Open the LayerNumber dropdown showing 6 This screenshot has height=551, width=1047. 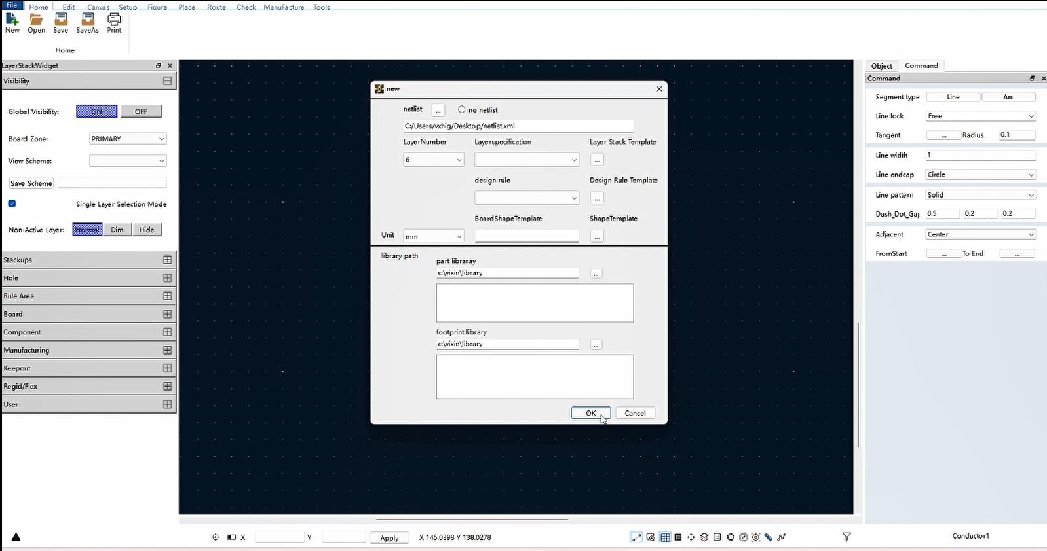[x=433, y=160]
